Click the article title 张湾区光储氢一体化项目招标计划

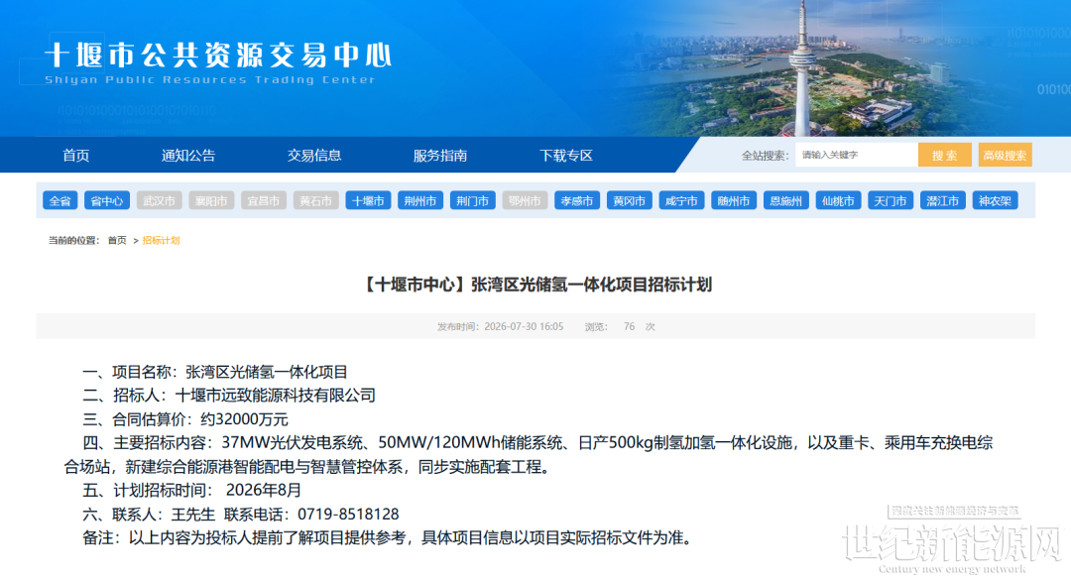coord(591,285)
